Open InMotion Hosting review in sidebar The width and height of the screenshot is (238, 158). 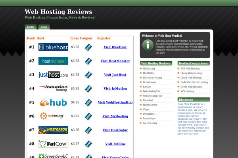click(x=152, y=77)
